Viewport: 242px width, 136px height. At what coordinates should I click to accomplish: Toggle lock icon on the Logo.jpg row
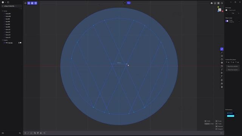(x=19, y=43)
